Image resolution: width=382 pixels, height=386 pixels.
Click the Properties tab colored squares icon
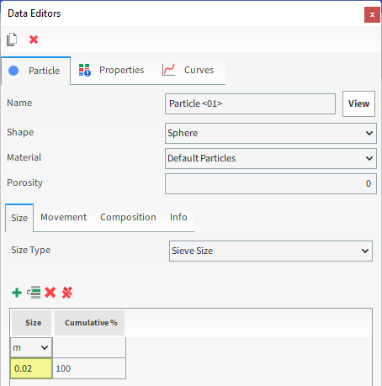[84, 70]
